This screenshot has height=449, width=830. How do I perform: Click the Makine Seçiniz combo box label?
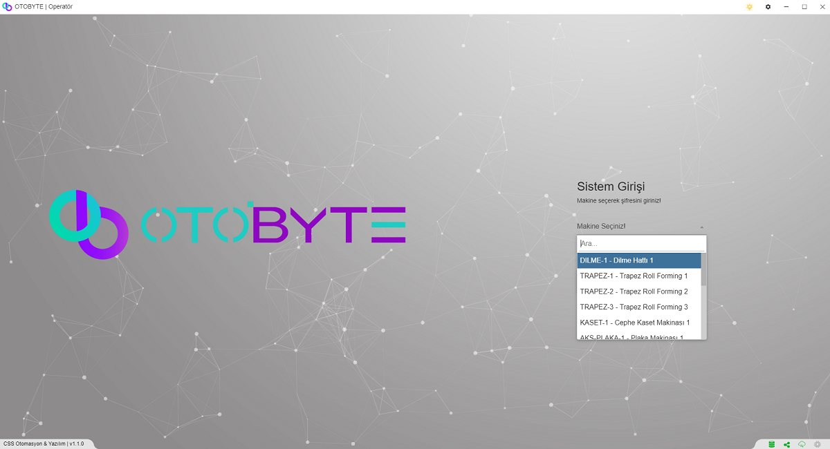(601, 226)
